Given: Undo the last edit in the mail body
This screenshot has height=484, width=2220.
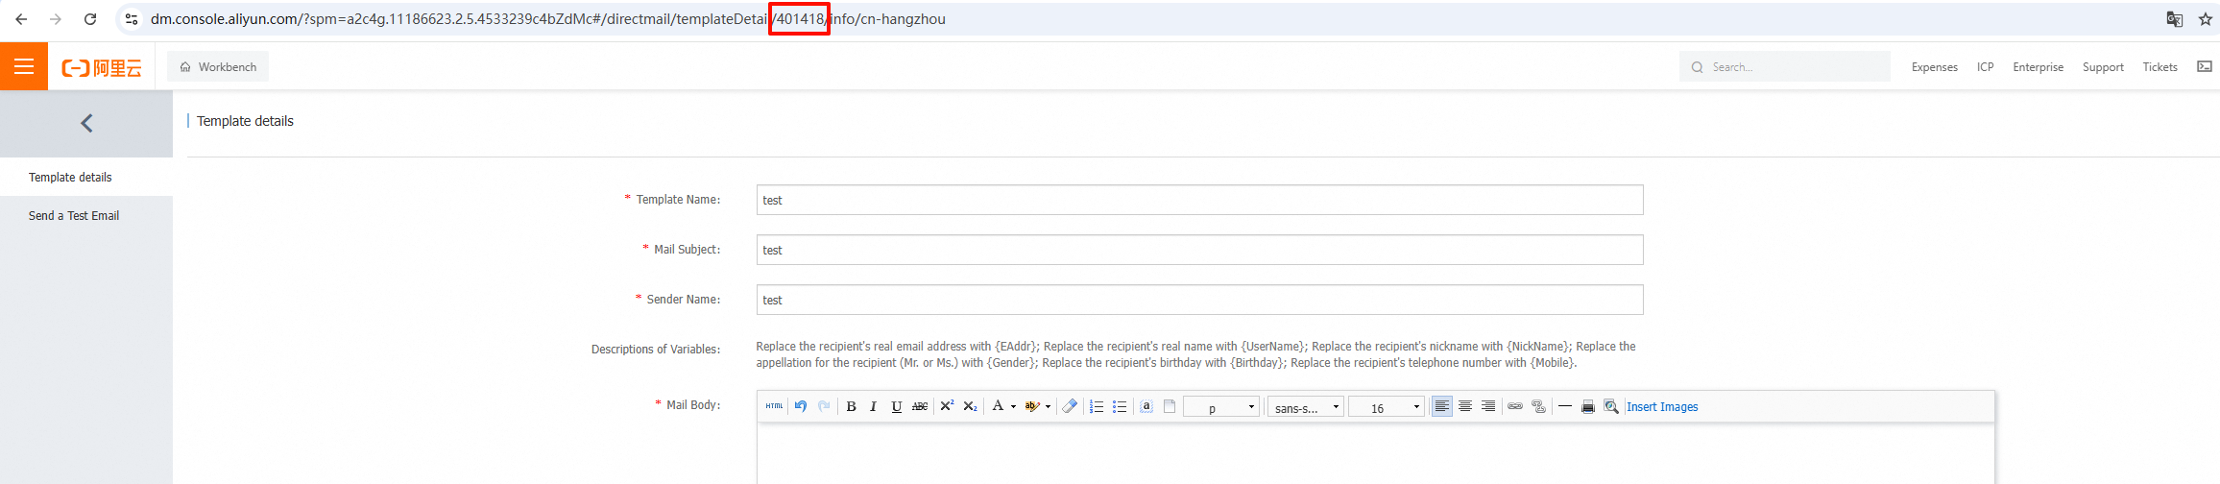Looking at the screenshot, I should coord(800,406).
